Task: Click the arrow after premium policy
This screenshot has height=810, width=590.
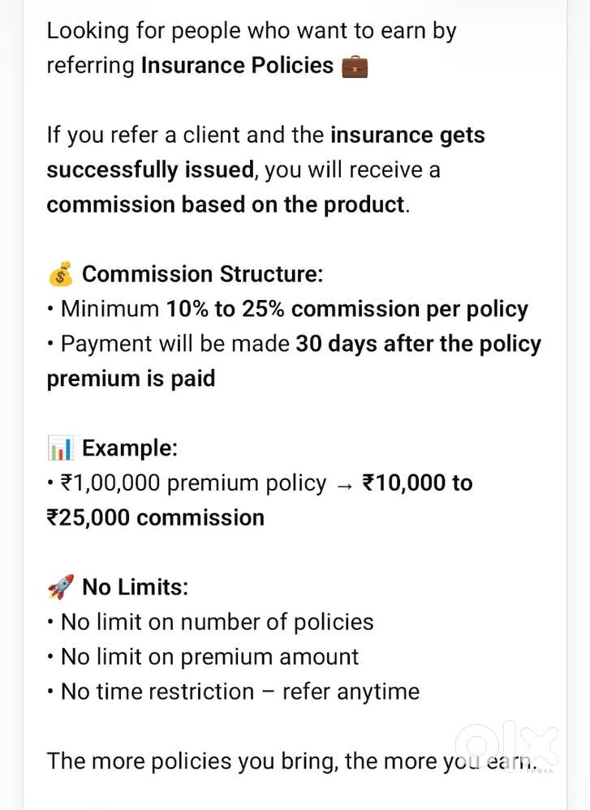Action: 343,484
